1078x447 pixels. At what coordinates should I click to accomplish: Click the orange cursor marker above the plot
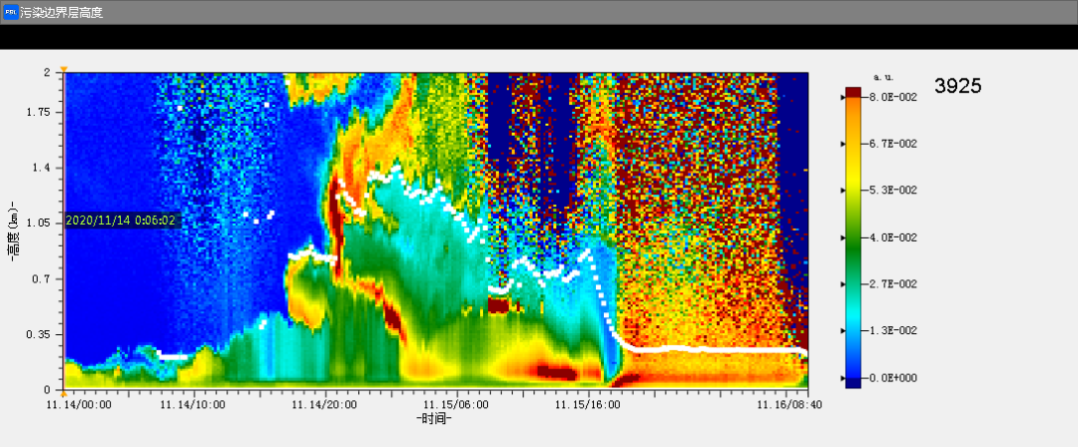[x=64, y=69]
